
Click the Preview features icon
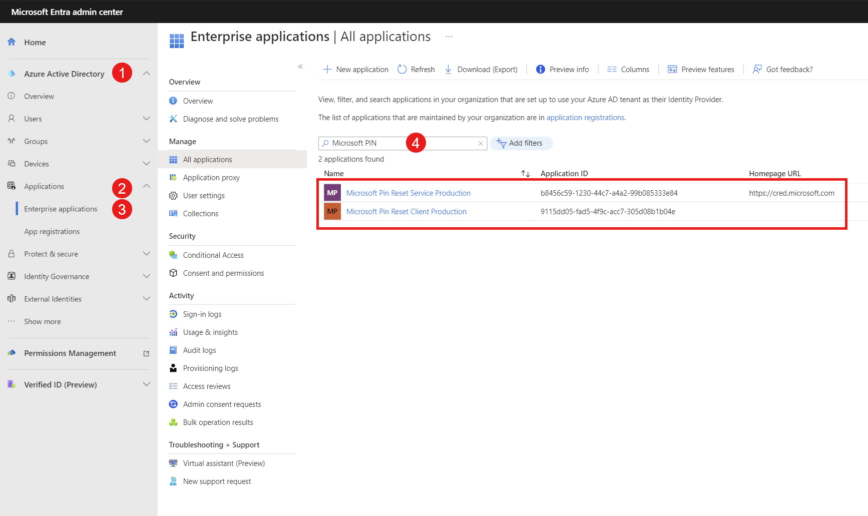click(672, 69)
